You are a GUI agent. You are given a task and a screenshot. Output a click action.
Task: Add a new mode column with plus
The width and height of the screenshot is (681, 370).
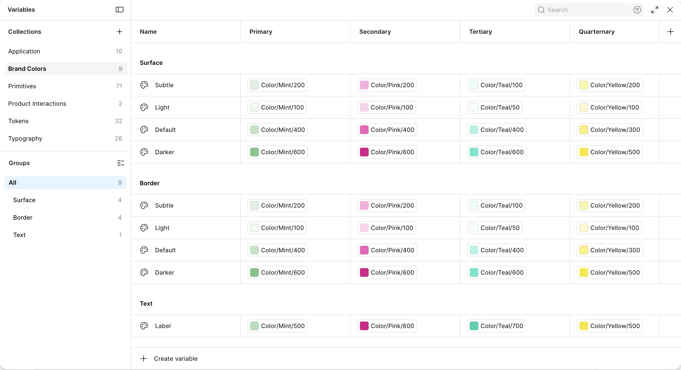coord(671,32)
